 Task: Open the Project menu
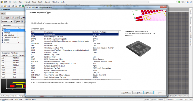27,2
